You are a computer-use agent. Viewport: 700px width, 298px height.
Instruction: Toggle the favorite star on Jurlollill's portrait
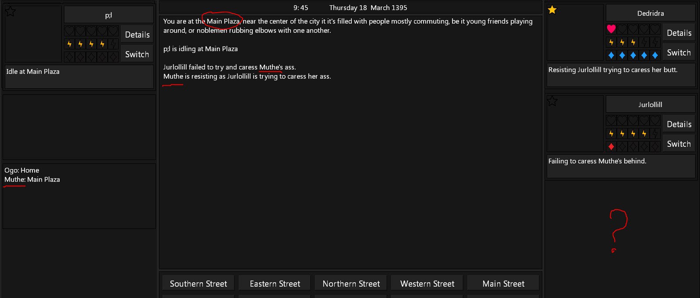tap(552, 101)
